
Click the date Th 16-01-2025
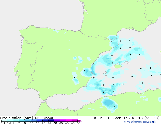click(107, 118)
